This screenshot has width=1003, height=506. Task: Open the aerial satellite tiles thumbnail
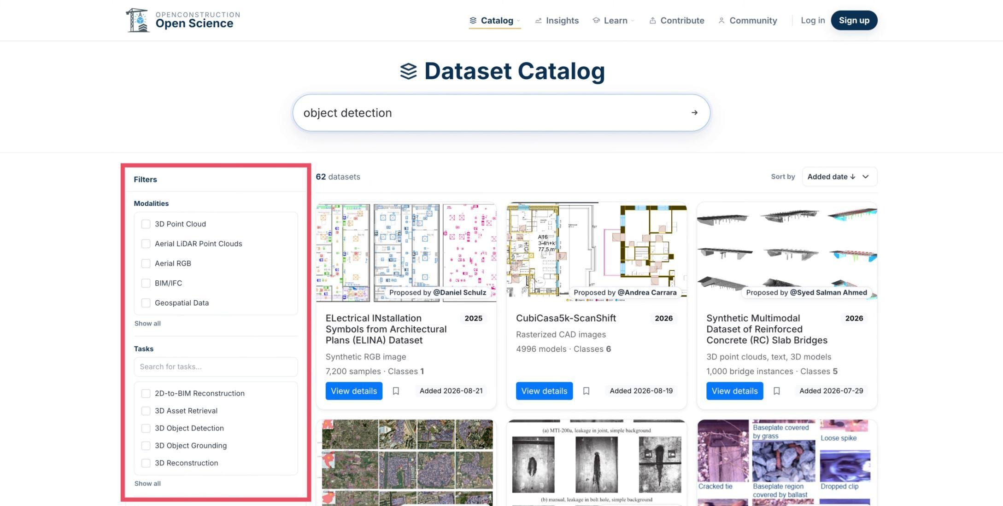point(406,462)
